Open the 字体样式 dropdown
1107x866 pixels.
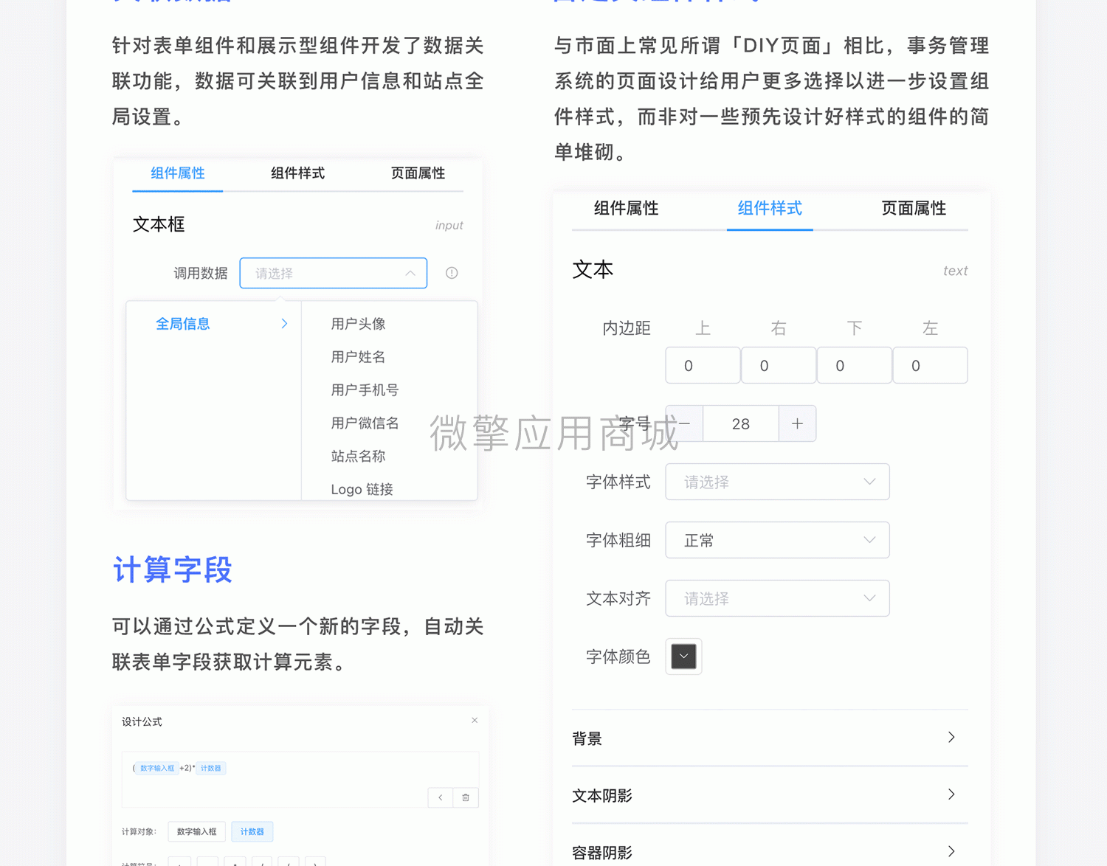(776, 482)
